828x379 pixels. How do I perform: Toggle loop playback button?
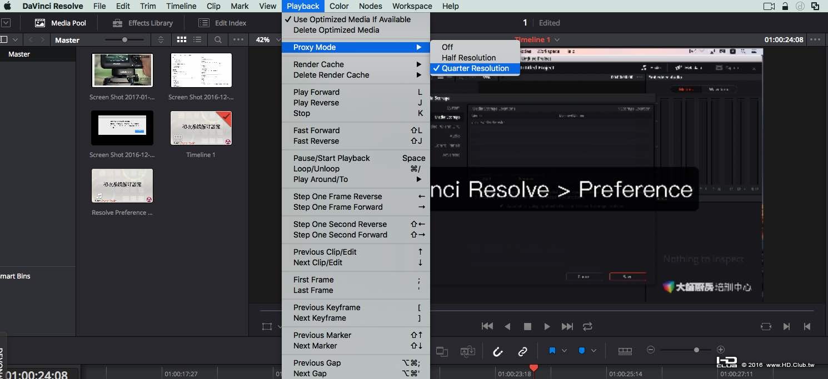click(587, 326)
